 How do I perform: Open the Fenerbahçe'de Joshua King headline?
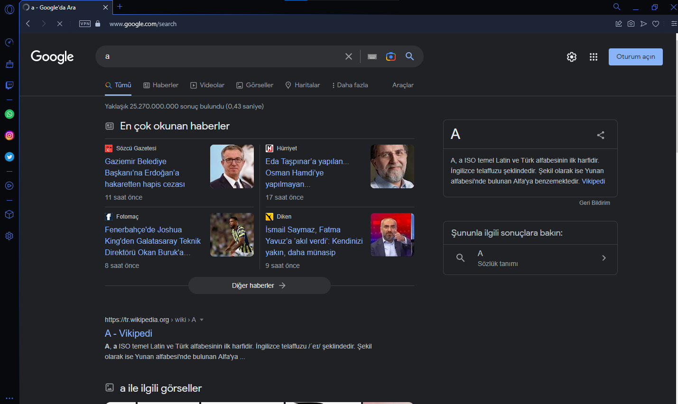[x=153, y=241]
